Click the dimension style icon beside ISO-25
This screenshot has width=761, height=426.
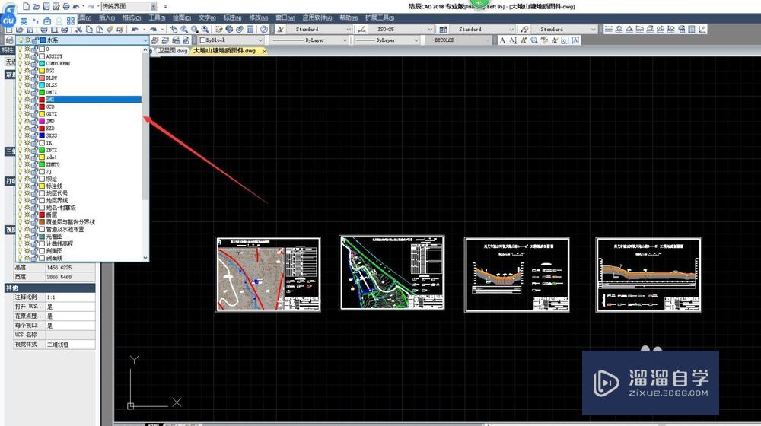361,30
